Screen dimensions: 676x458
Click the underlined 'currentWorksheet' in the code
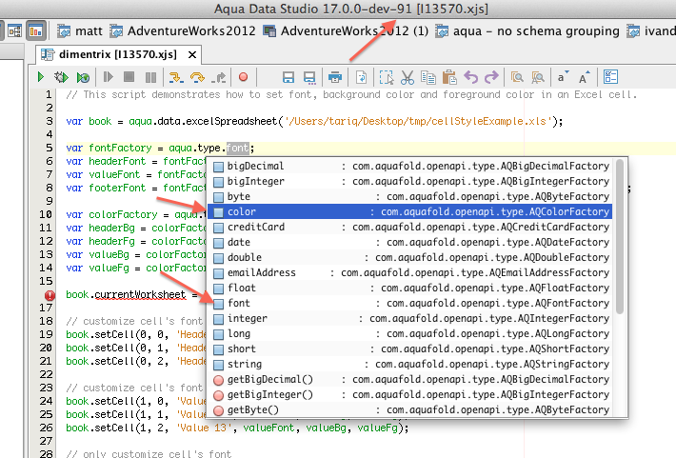click(x=140, y=294)
